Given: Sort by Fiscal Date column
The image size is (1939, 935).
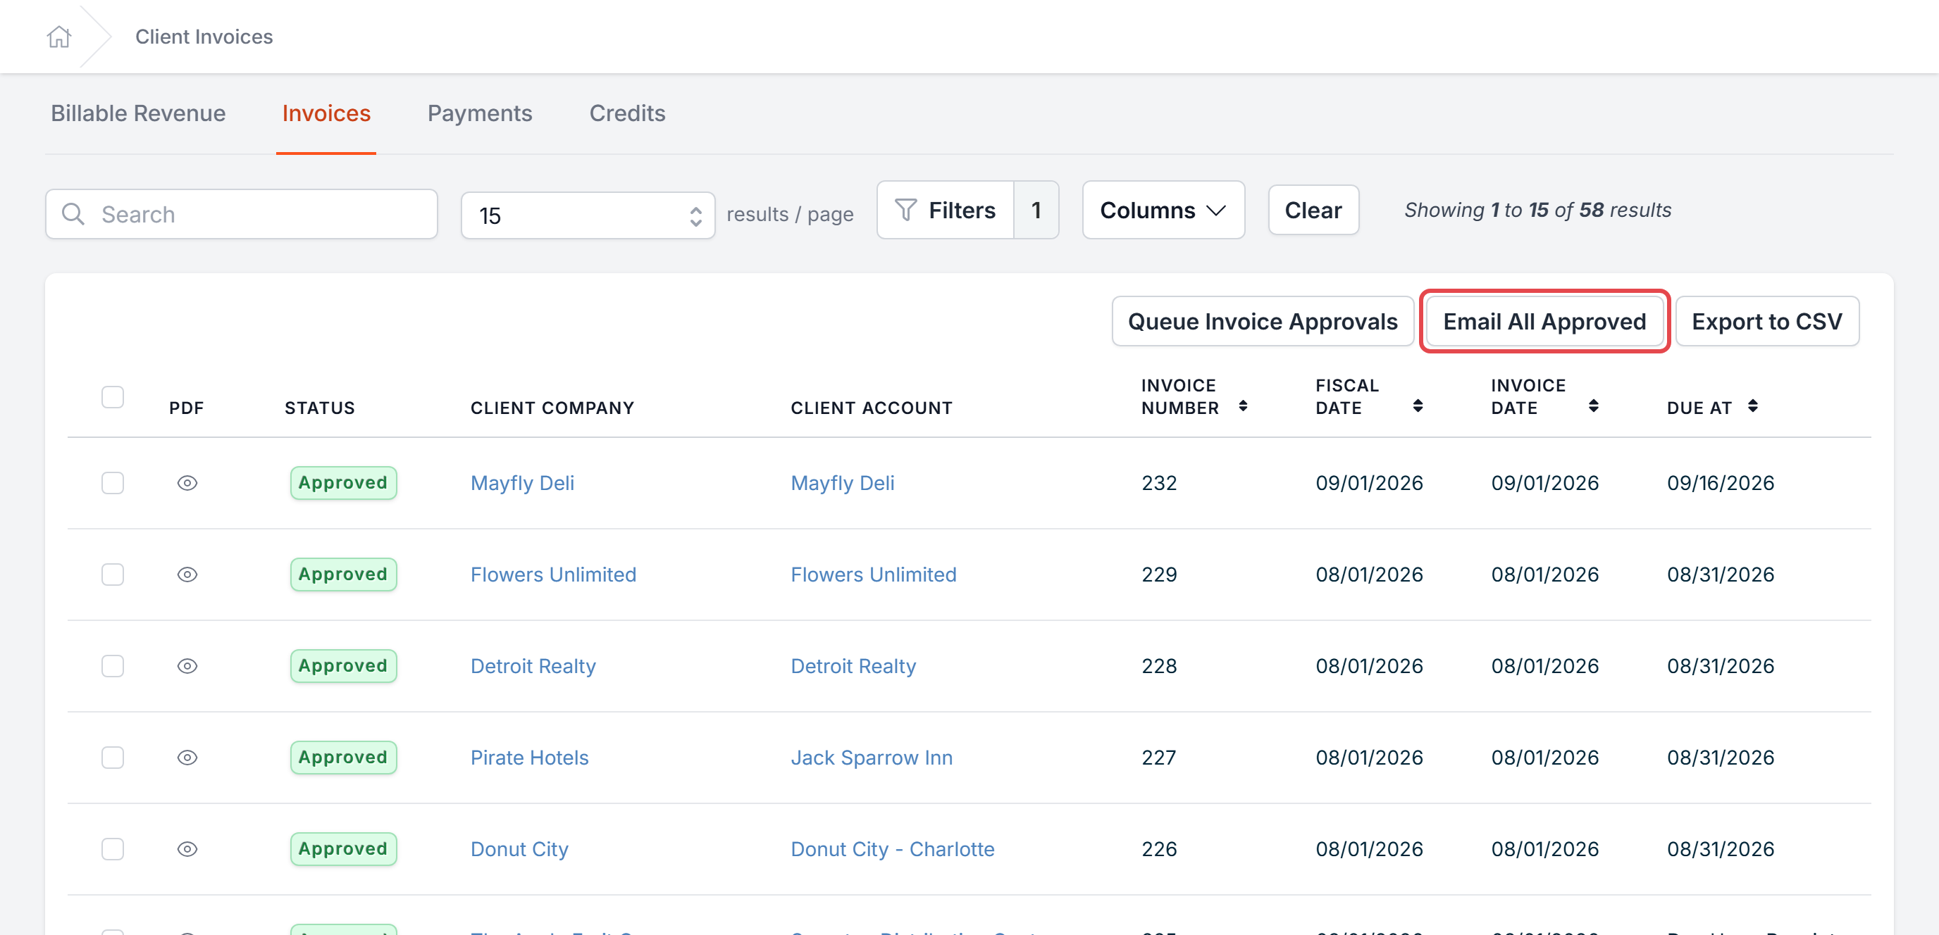Looking at the screenshot, I should coord(1418,406).
